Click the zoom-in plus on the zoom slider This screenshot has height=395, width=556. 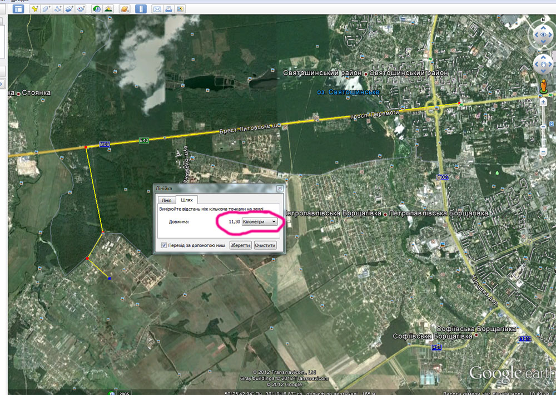point(543,102)
